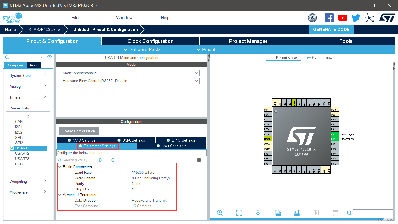Click the ST logo in header
Viewport: 398px width, 224px height.
tap(387, 18)
